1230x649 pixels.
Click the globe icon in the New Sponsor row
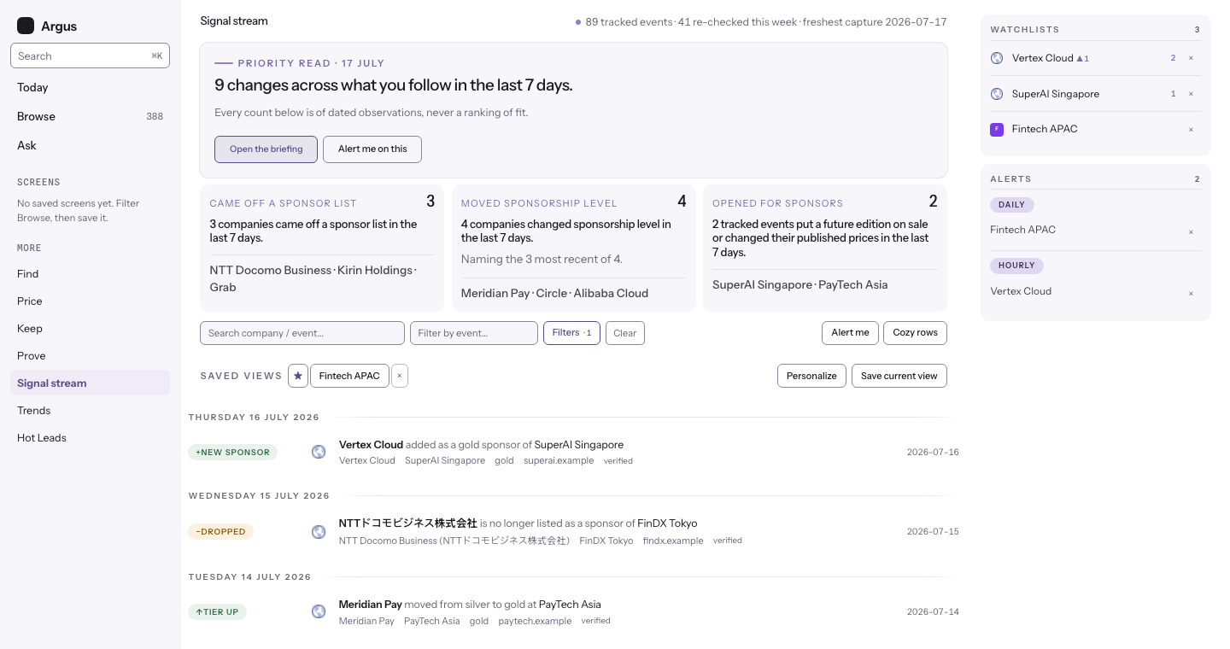tap(319, 452)
